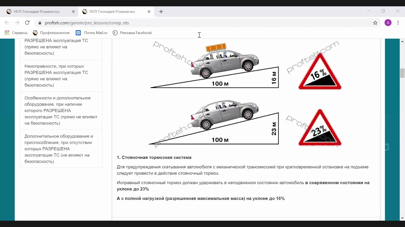This screenshot has width=405, height=227.
Task: Select the second НОУ Геннадия Романенко tab
Action: coord(116,11)
